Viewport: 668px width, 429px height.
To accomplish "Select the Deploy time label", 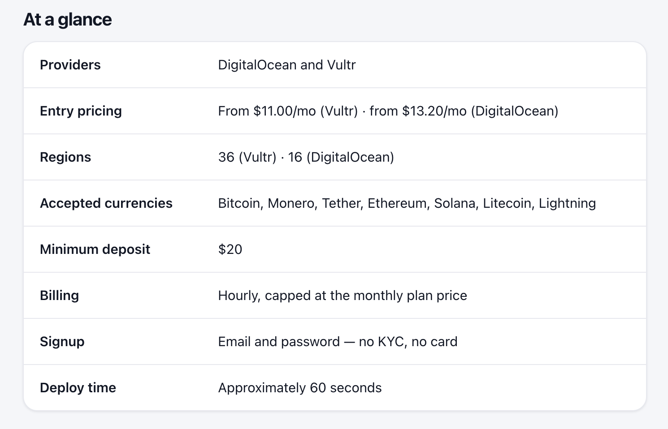I will tap(78, 388).
